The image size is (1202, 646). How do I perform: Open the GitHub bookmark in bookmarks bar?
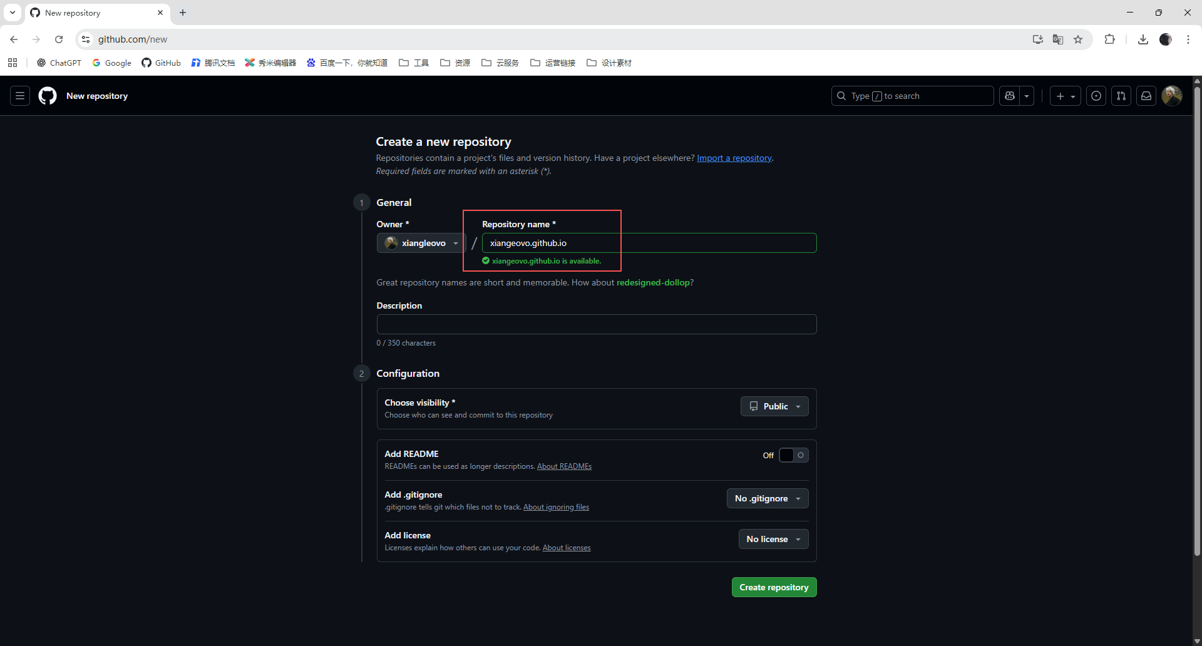pos(162,63)
